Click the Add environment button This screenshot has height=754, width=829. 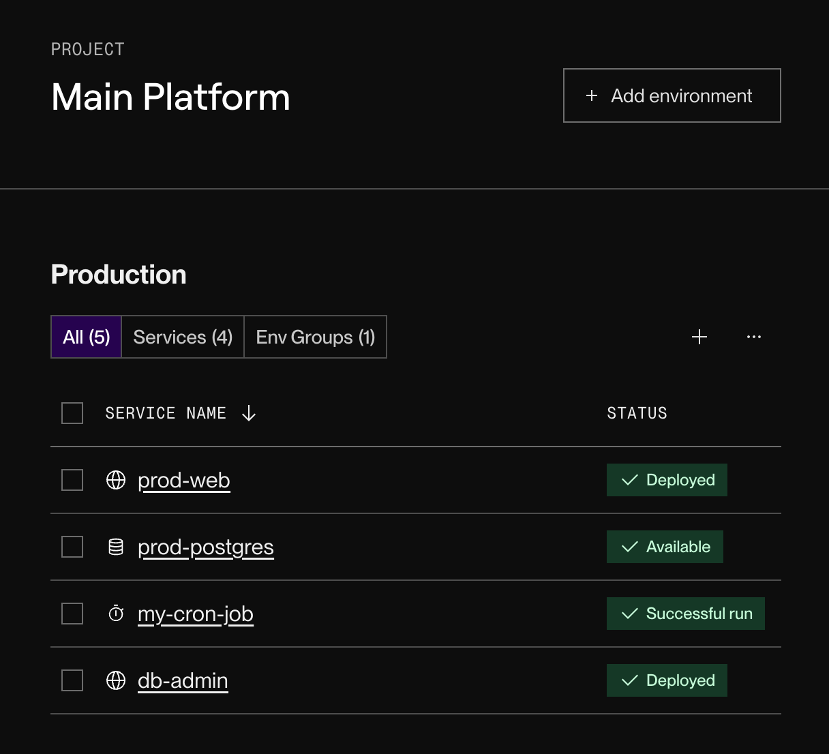pyautogui.click(x=672, y=95)
